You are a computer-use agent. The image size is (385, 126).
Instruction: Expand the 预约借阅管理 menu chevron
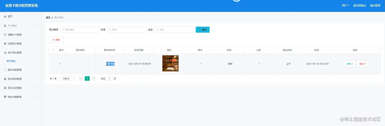pyautogui.click(x=37, y=79)
